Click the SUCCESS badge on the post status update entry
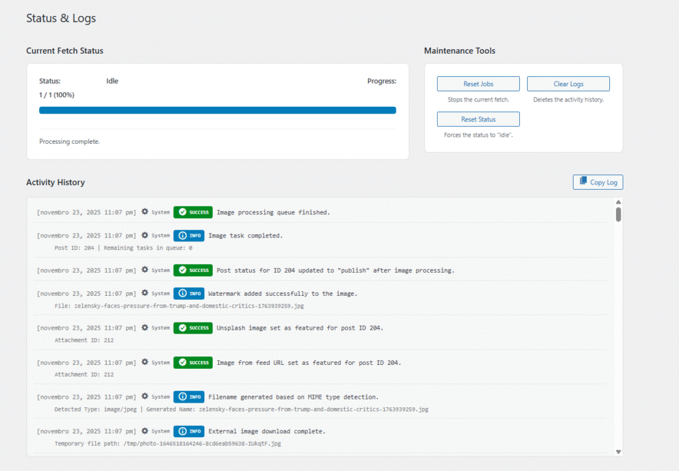 click(193, 270)
